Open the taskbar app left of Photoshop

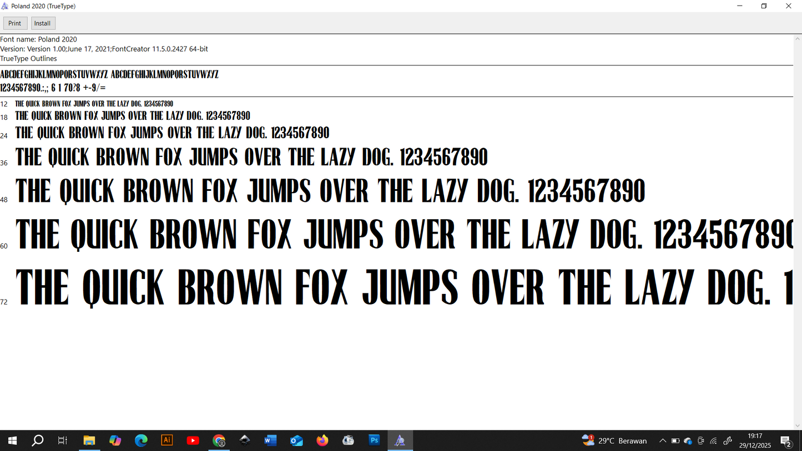click(x=349, y=440)
